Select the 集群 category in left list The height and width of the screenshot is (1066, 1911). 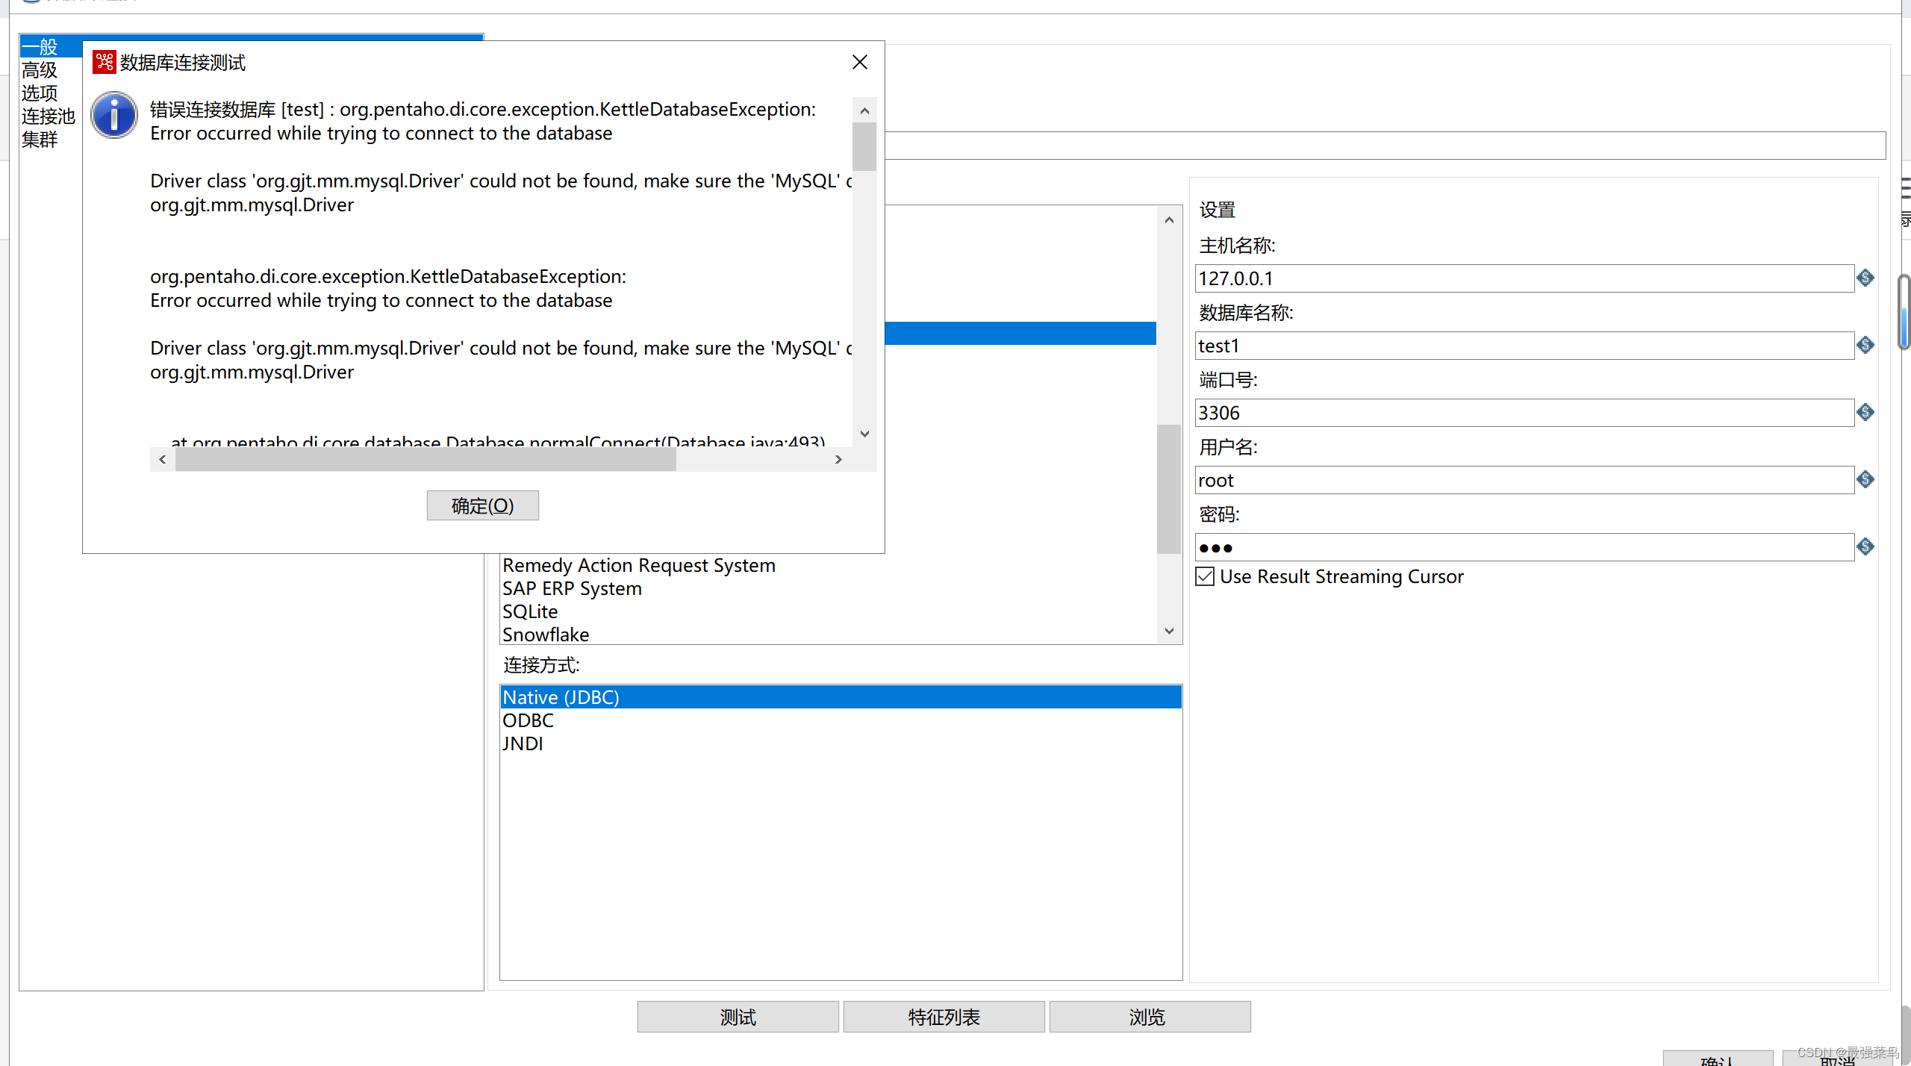40,140
